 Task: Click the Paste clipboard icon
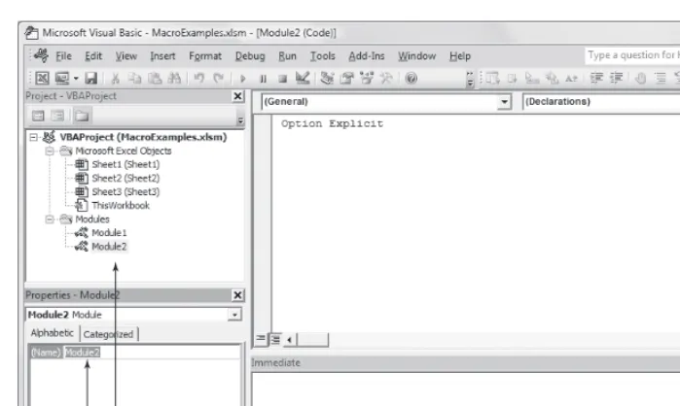click(155, 79)
